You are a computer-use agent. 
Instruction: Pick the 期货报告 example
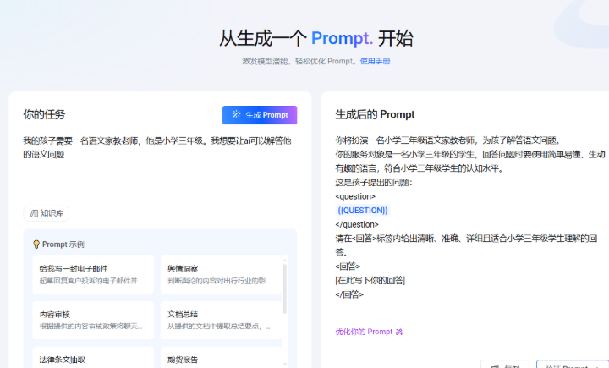tap(220, 359)
